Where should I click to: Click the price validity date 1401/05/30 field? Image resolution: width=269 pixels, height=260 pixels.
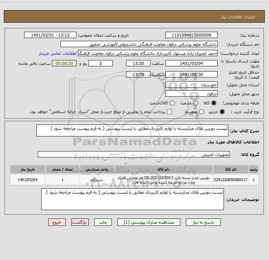[191, 74]
